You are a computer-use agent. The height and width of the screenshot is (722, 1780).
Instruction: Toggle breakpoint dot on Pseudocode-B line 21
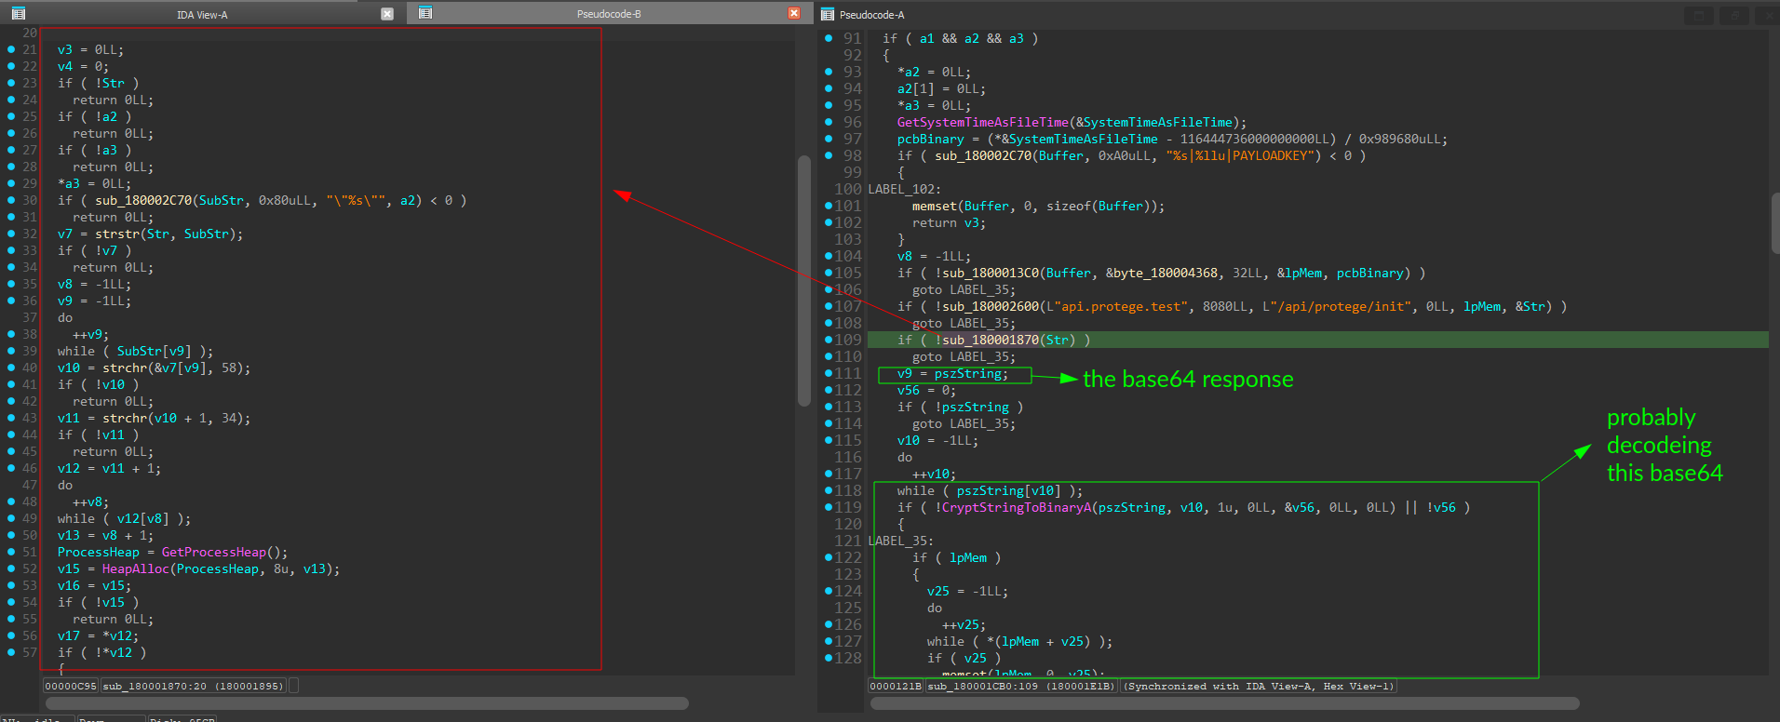(11, 49)
